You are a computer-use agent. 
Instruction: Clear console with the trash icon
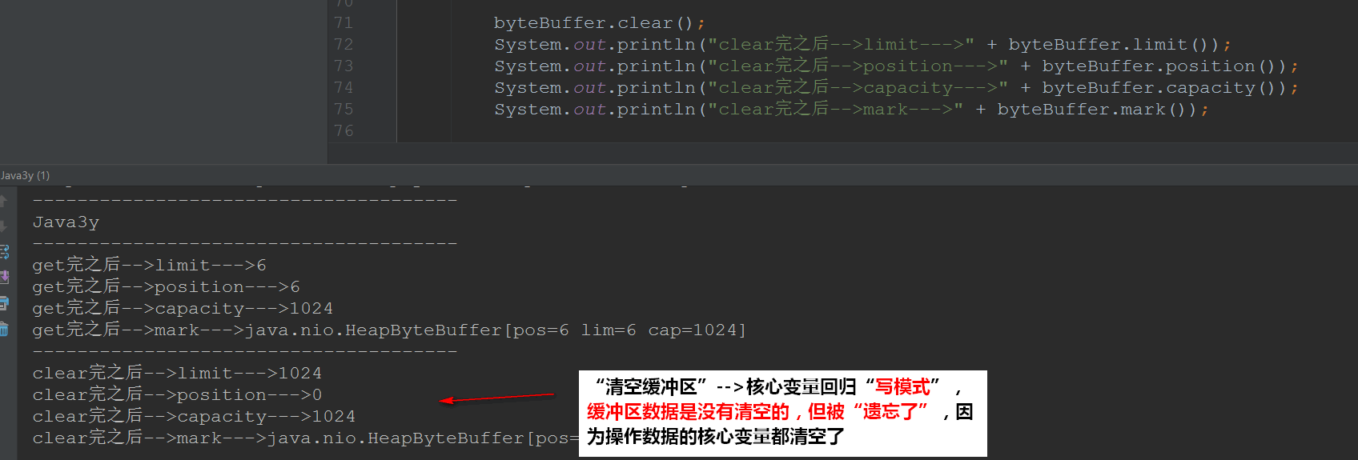point(4,329)
